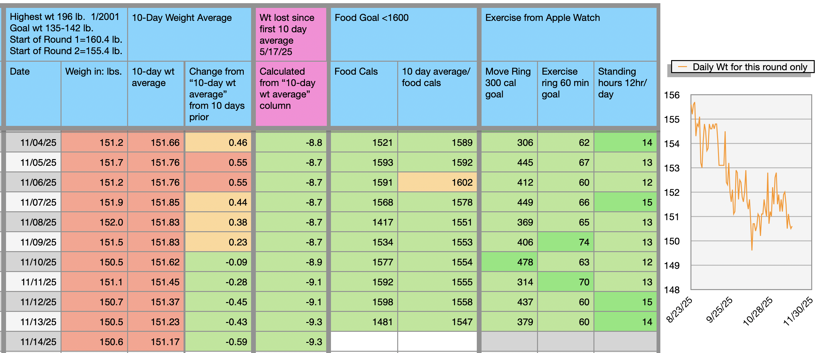Click the Food Cals column header
The height and width of the screenshot is (353, 816).
364,94
